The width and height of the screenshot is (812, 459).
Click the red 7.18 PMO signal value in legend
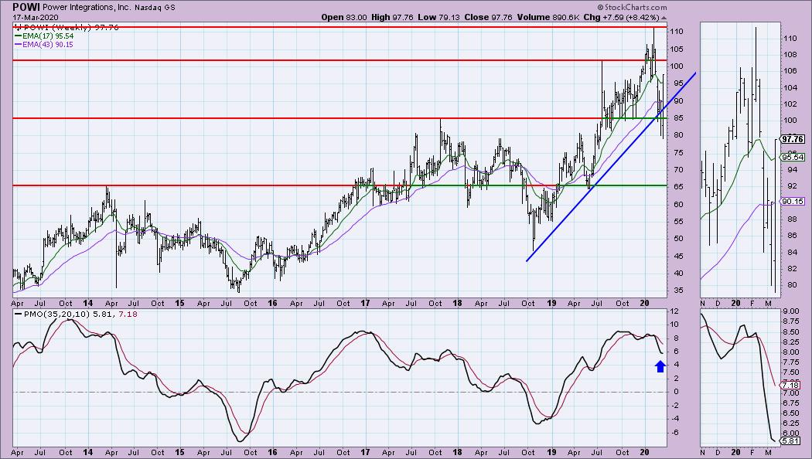(128, 314)
